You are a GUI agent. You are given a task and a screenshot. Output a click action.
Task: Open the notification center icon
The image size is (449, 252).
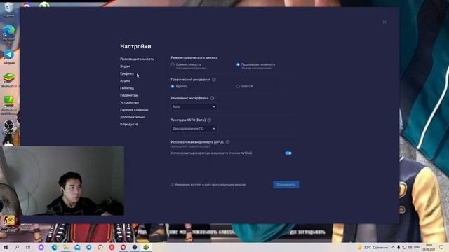pyautogui.click(x=441, y=247)
